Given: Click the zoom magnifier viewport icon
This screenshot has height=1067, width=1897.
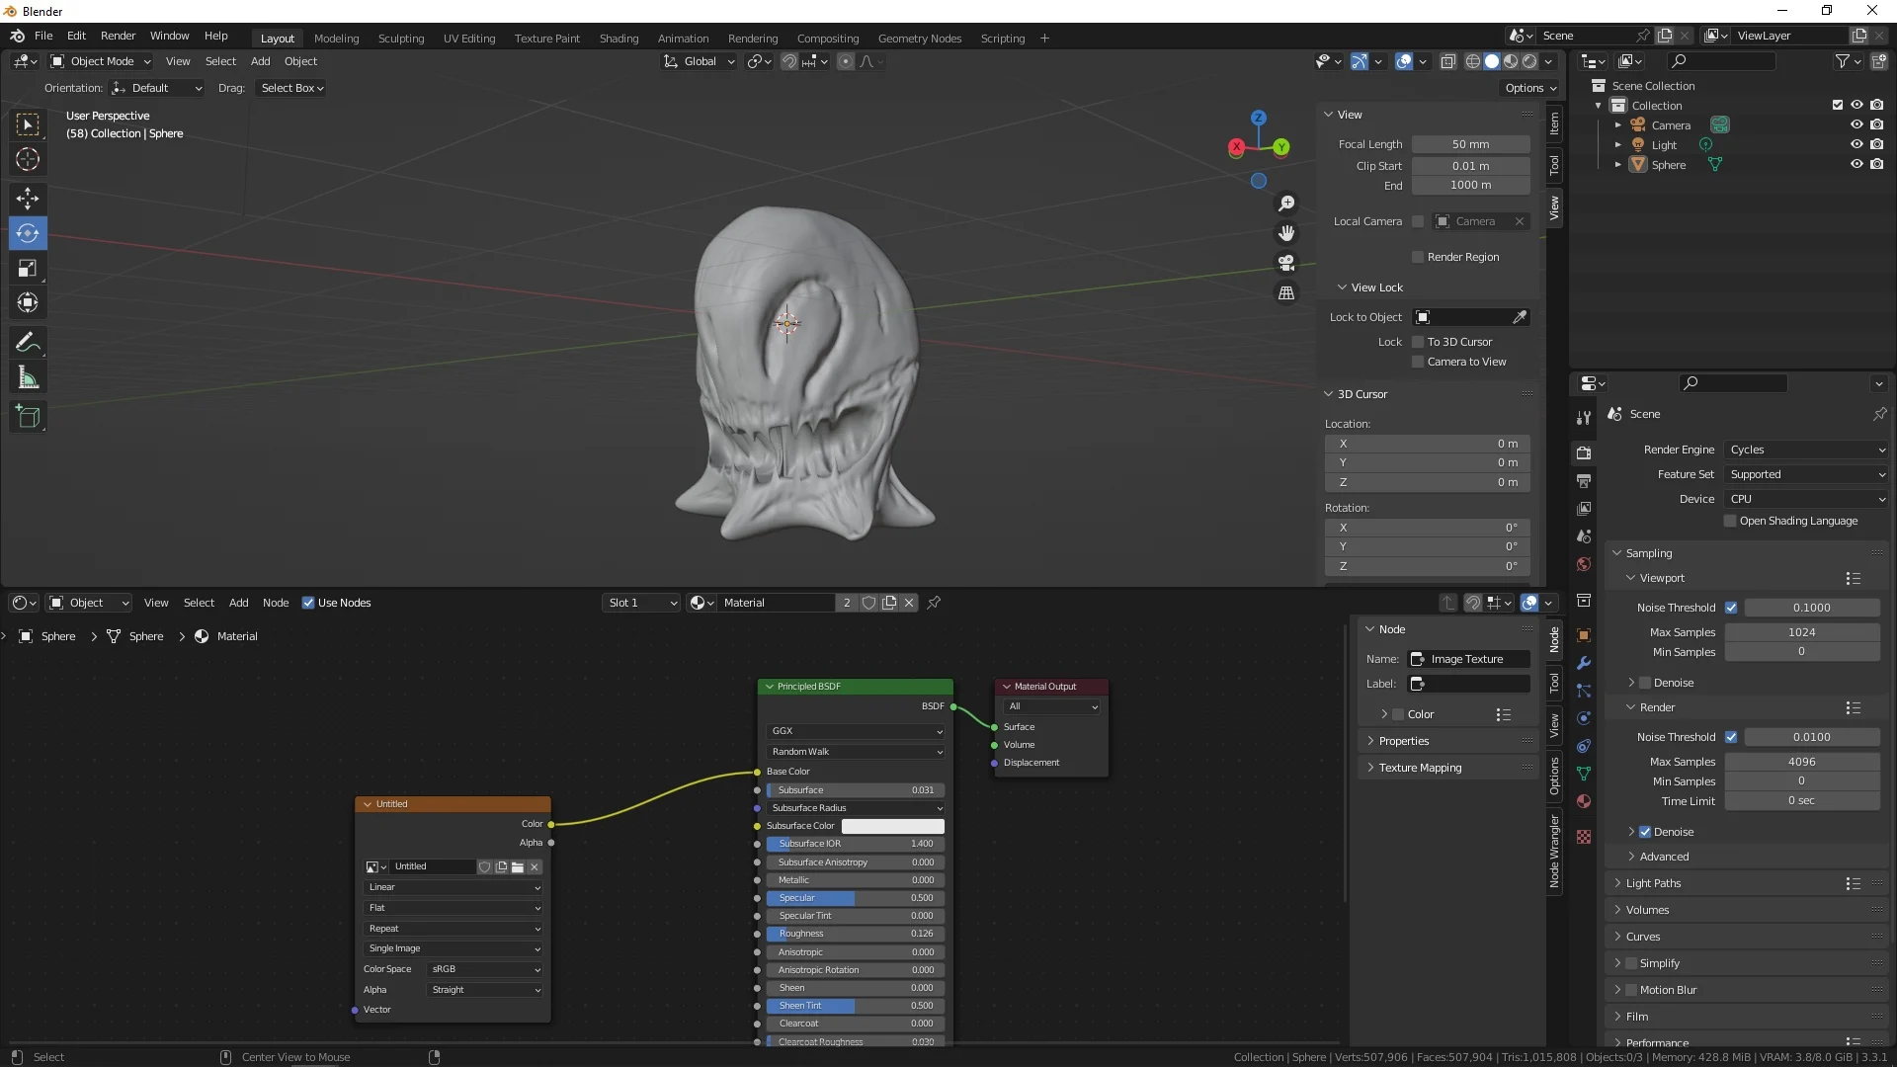Looking at the screenshot, I should click(1286, 204).
